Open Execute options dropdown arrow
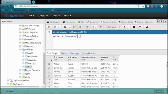 click(x=129, y=27)
